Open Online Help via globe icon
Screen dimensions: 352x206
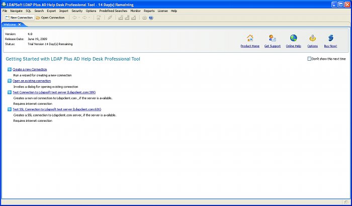coord(293,38)
